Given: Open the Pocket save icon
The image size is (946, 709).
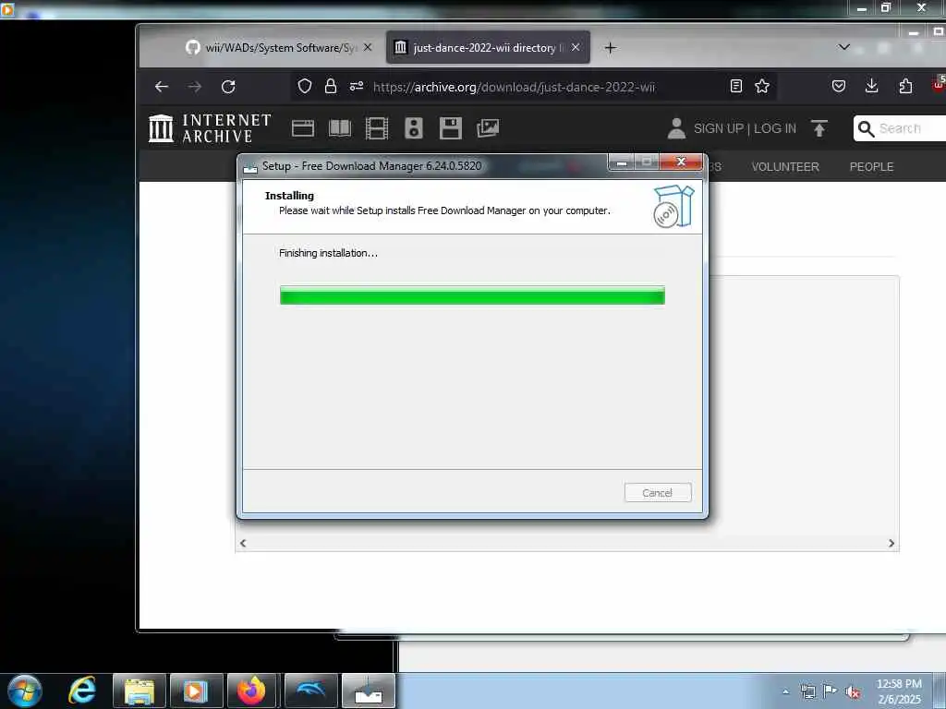Looking at the screenshot, I should [x=839, y=86].
